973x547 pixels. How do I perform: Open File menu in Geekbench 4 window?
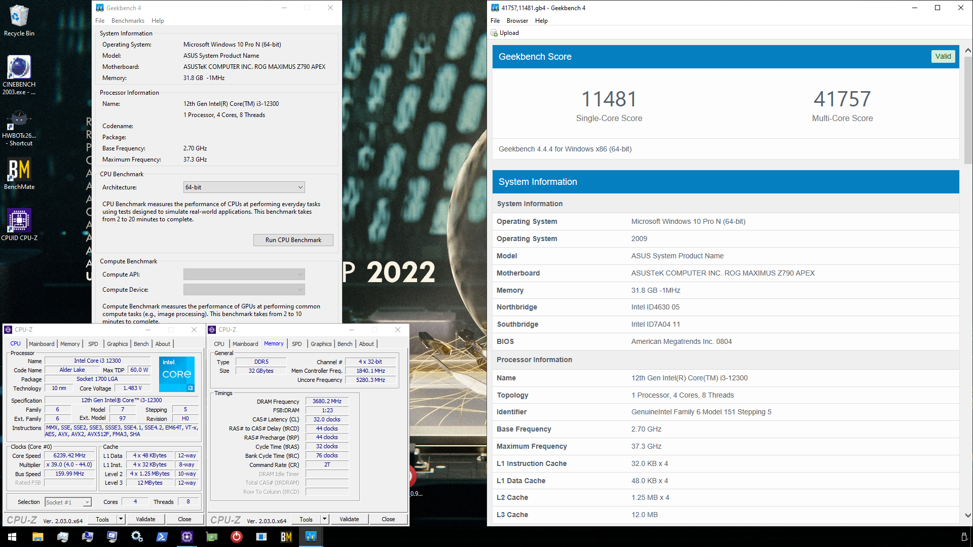click(100, 21)
